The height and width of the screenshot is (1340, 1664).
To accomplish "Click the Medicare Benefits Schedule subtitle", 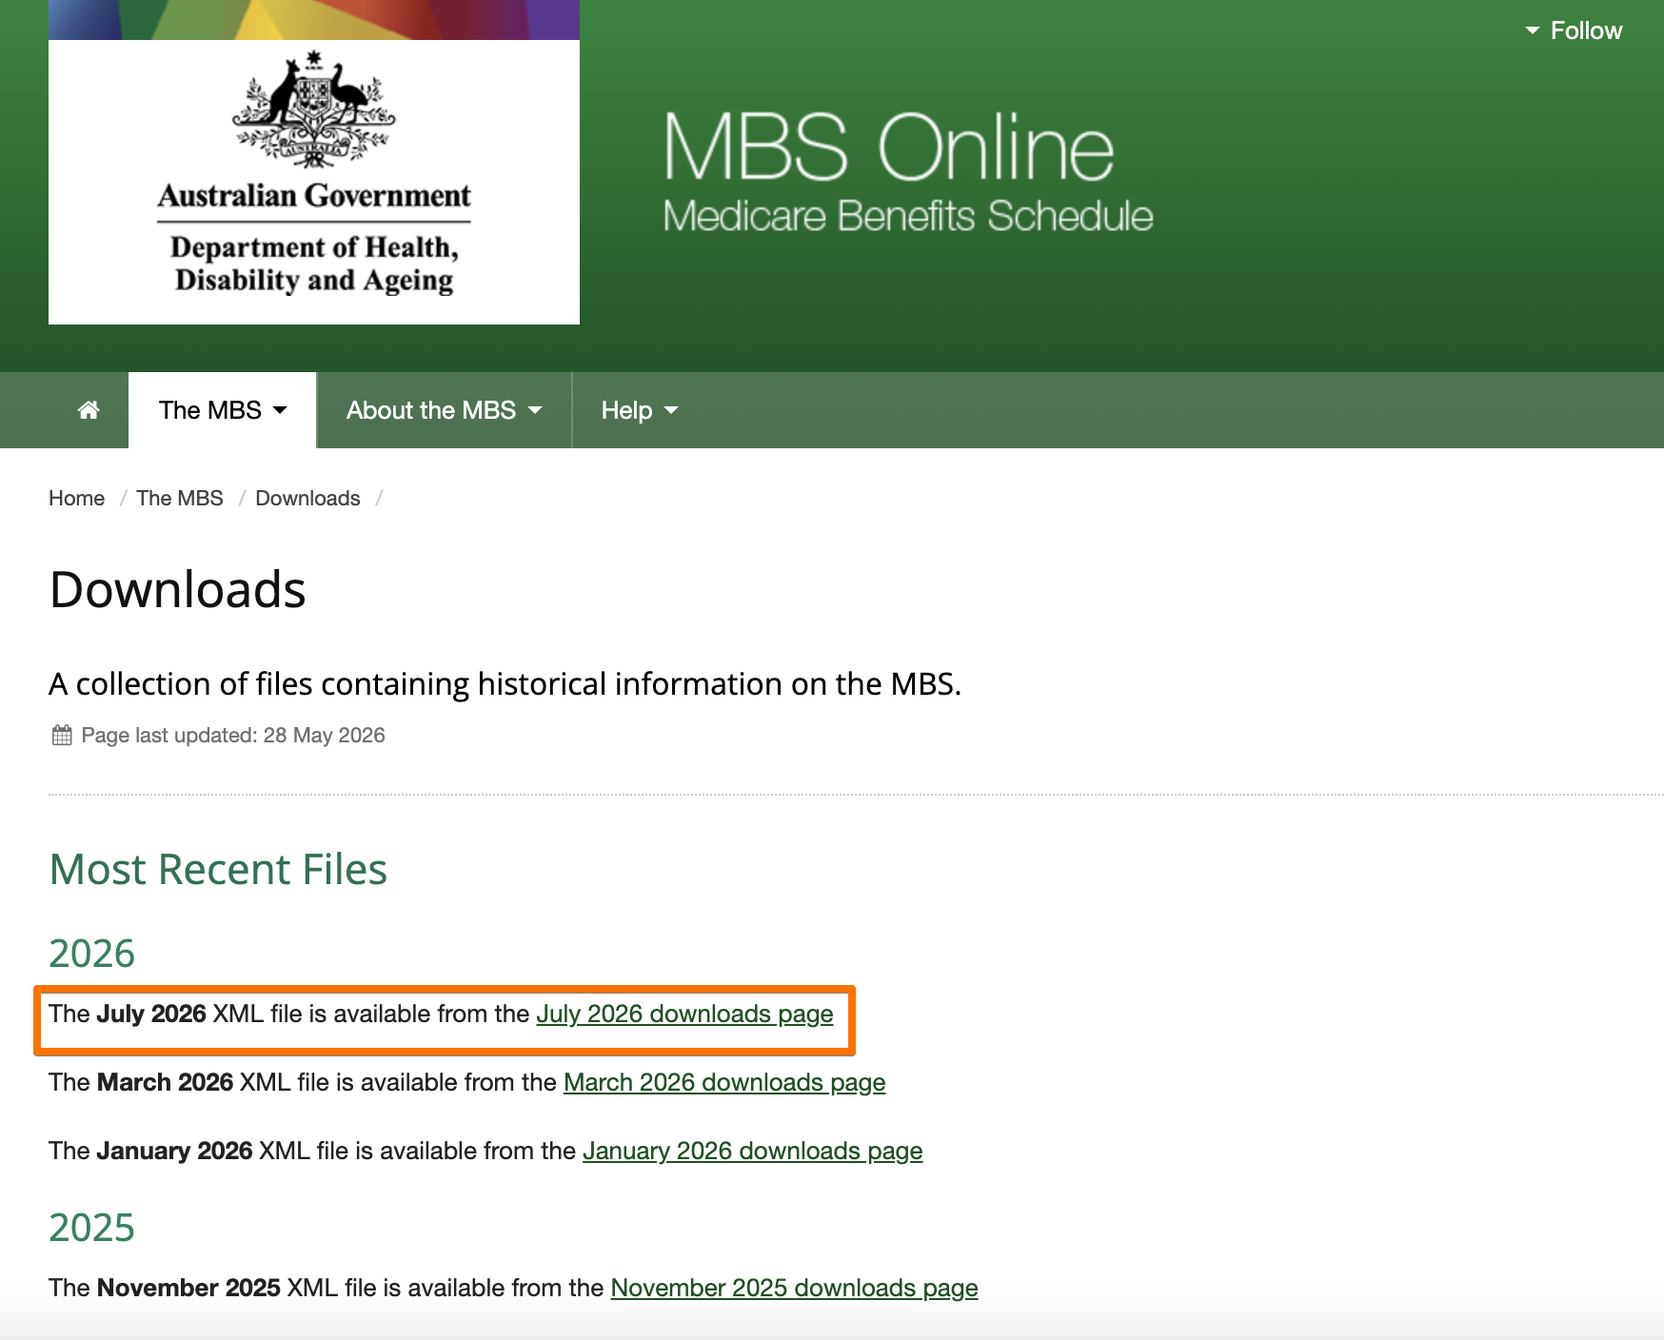I will [908, 216].
